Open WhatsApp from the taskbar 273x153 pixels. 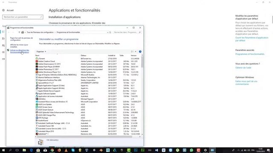pos(192,150)
